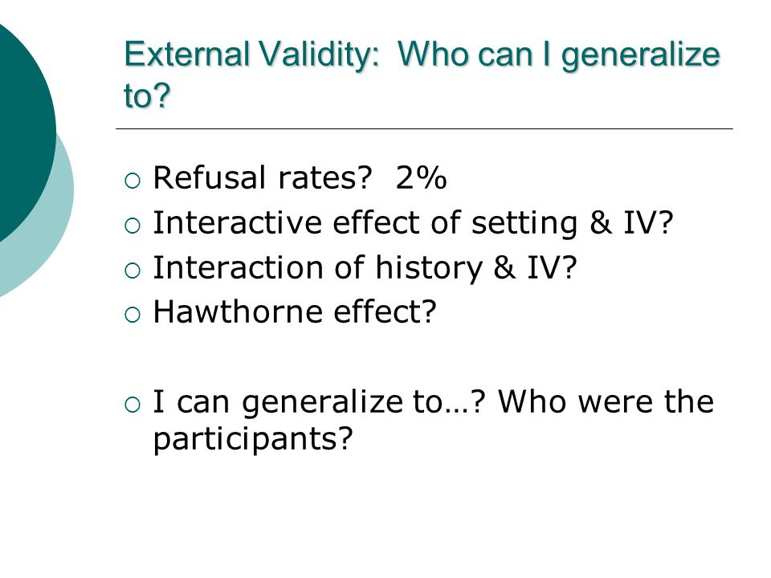The width and height of the screenshot is (771, 578).
Task: Click the word 'to?' in the title
Action: click(146, 95)
